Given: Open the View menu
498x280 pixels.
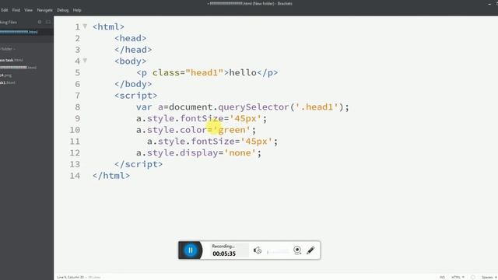Looking at the screenshot, I should coord(28,10).
